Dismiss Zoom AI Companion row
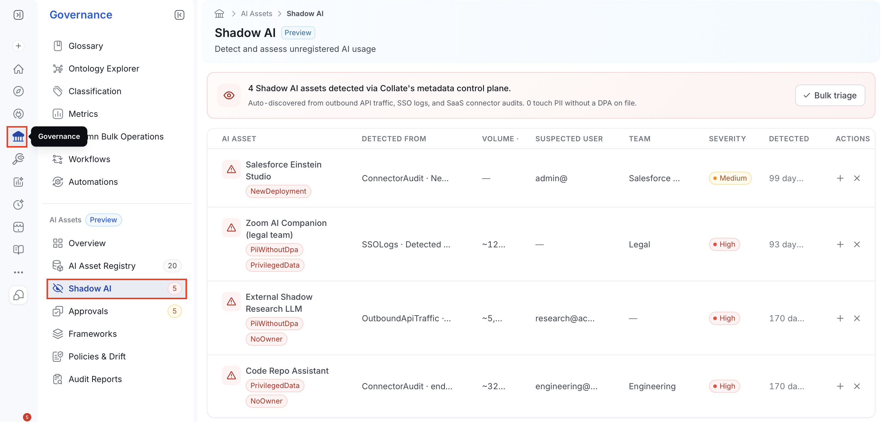 [857, 244]
